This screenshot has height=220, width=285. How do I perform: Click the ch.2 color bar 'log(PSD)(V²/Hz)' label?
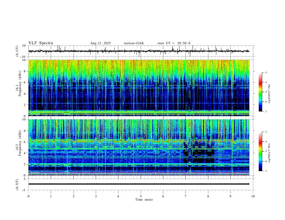click(270, 153)
